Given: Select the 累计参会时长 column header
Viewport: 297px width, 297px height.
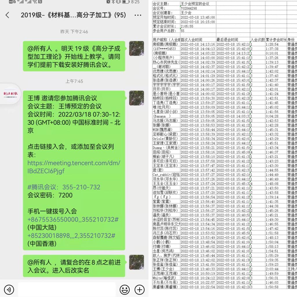Looking at the screenshot, I should tap(276, 39).
